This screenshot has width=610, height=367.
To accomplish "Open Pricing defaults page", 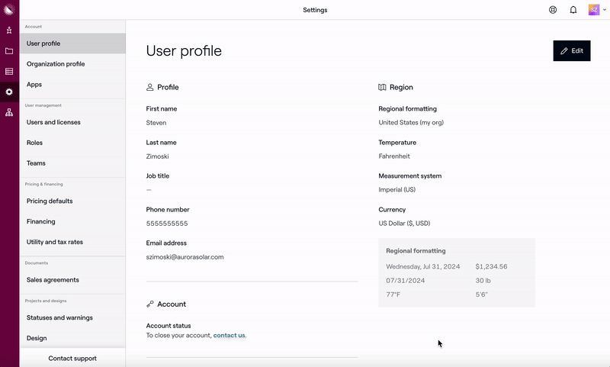I will click(50, 201).
